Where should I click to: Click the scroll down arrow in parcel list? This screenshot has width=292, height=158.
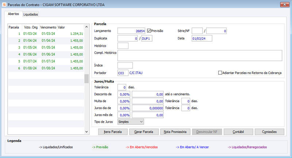(x=87, y=132)
